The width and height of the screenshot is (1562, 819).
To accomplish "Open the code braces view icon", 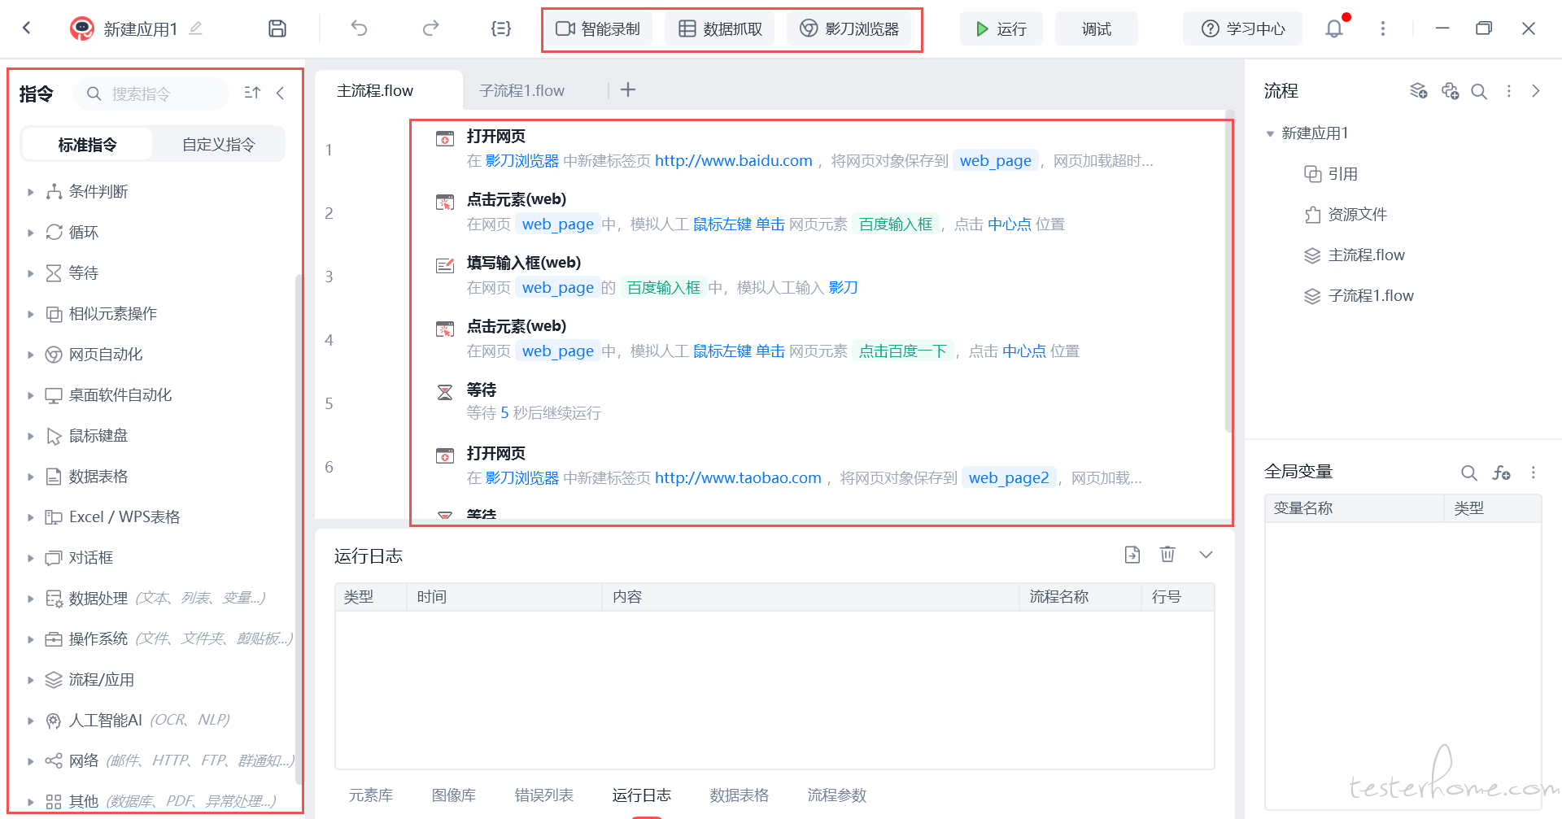I will tap(501, 28).
